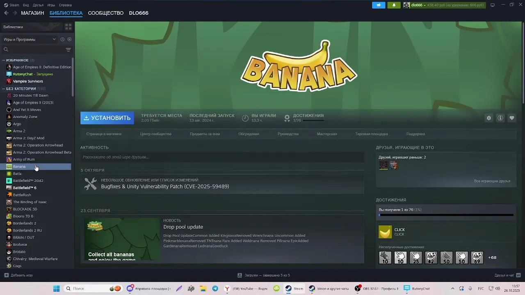
Task: Open Steam VR/big picture monitor icon in title bar
Action: [x=493, y=5]
